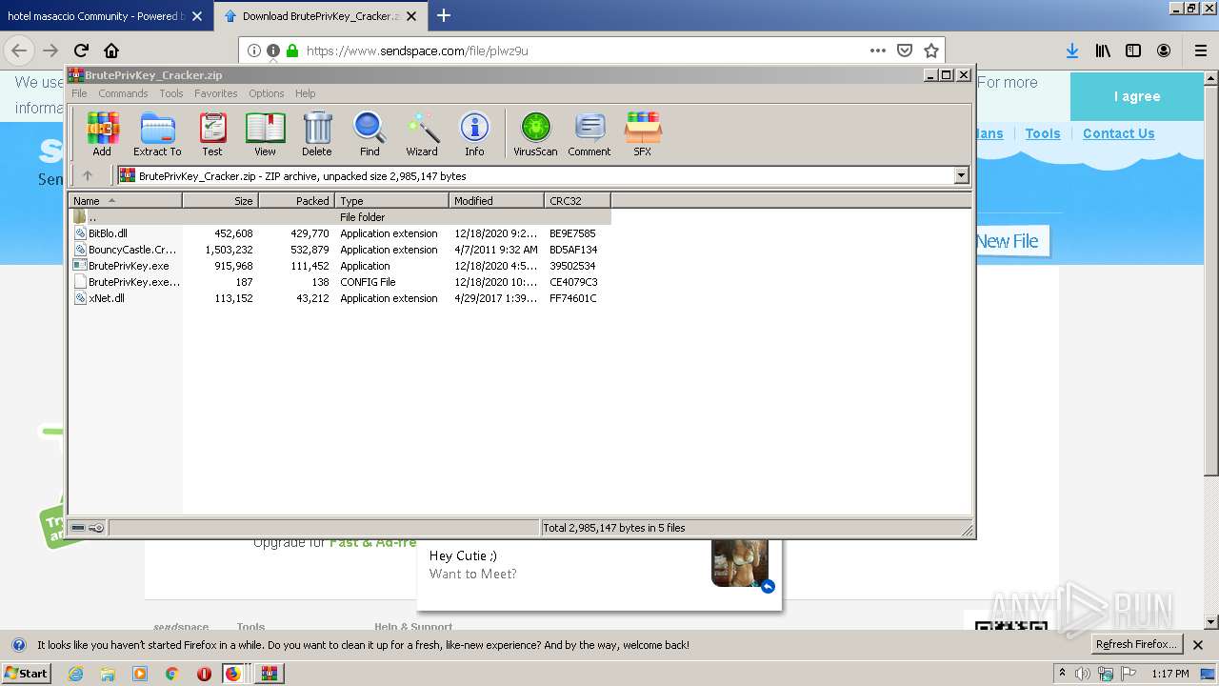Click the Add toolbar icon in WinRAR
This screenshot has width=1219, height=686.
click(x=102, y=134)
